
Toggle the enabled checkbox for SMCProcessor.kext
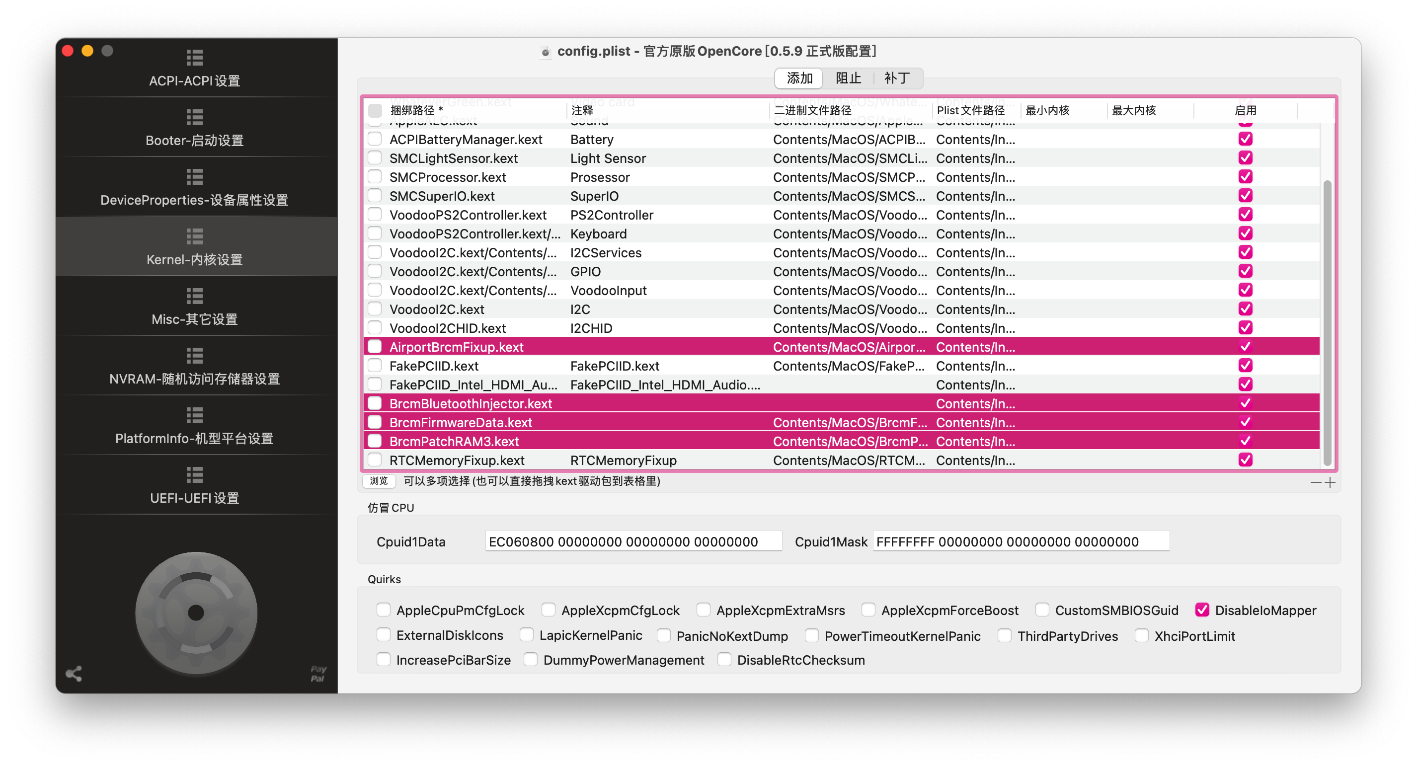pyautogui.click(x=1245, y=176)
